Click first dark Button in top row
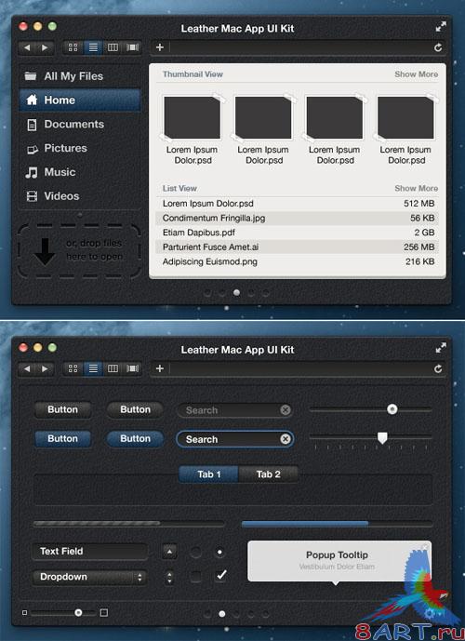 tap(62, 409)
